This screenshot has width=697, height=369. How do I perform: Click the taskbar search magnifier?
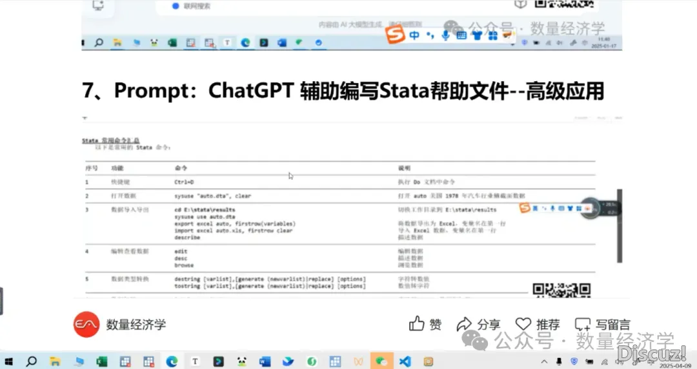(x=31, y=361)
